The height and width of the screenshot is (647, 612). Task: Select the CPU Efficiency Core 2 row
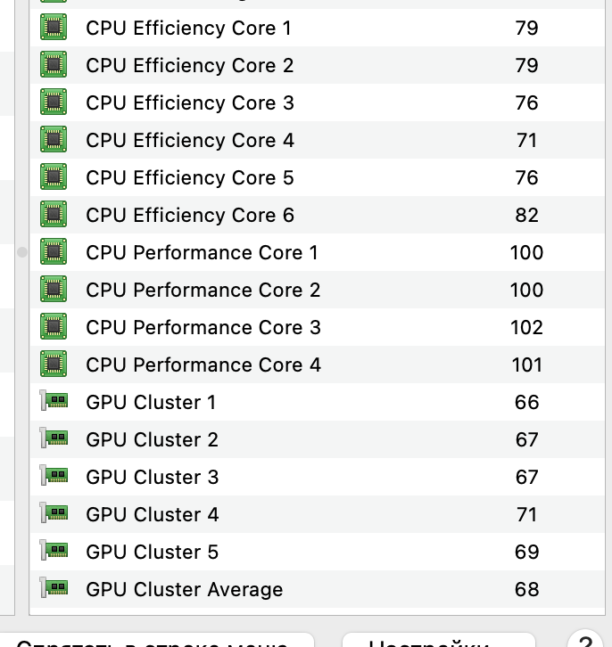(x=317, y=65)
